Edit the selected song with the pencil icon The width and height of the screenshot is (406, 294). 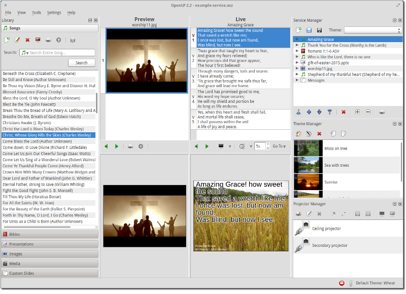pyautogui.click(x=17, y=40)
